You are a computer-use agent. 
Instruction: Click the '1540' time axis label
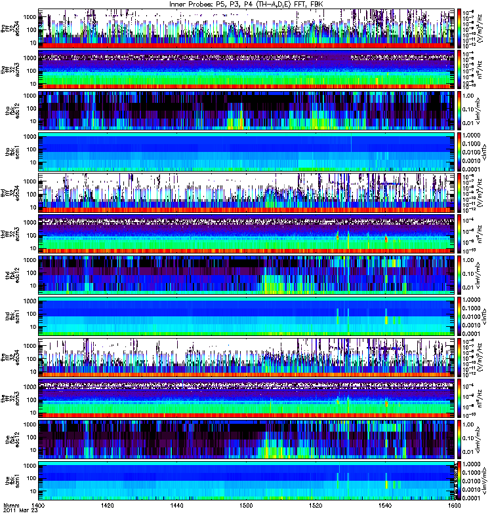pyautogui.click(x=385, y=506)
